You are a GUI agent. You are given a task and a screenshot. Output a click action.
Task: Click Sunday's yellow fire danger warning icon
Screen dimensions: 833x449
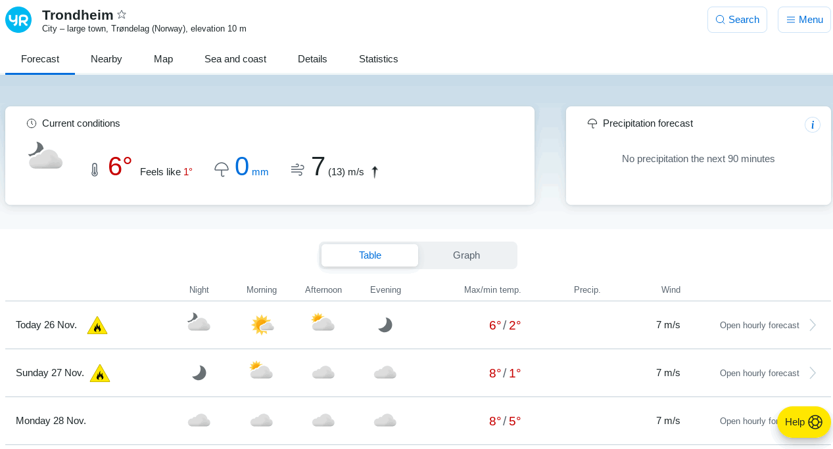(x=100, y=374)
